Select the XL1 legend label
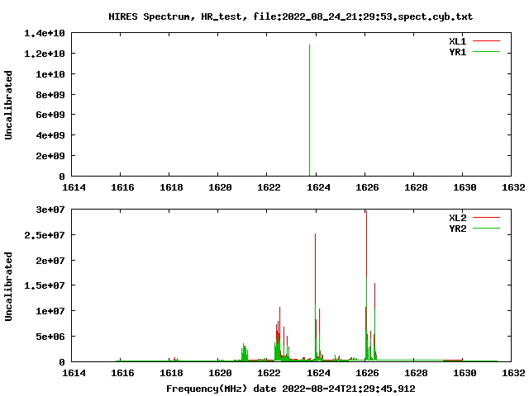This screenshot has width=529, height=396. click(x=457, y=41)
